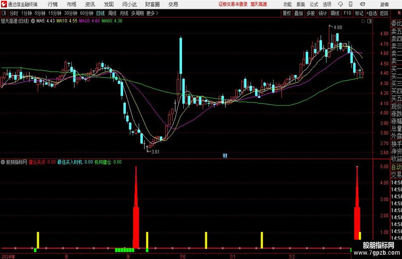Viewport: 402px width, 259px height.
Task: Switch to the 15分钟 period tab
Action: click(55, 13)
